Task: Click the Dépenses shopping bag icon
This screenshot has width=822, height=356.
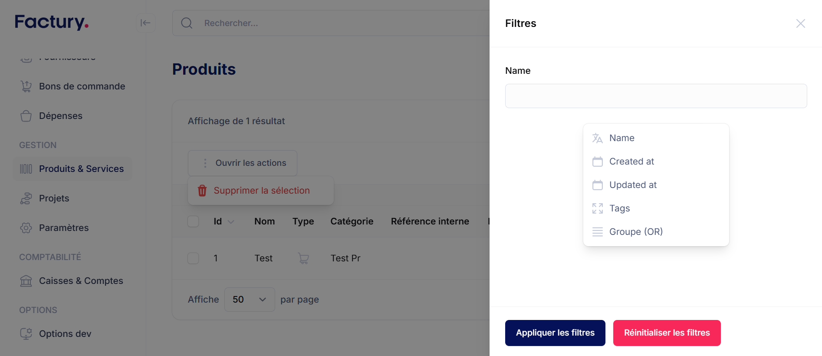Action: click(26, 116)
